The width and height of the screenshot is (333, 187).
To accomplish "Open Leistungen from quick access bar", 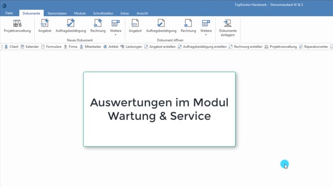I will [131, 47].
